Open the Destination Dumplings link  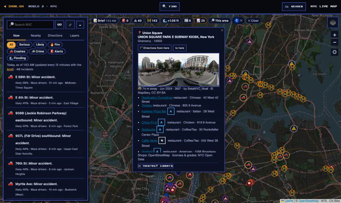tap(157, 98)
